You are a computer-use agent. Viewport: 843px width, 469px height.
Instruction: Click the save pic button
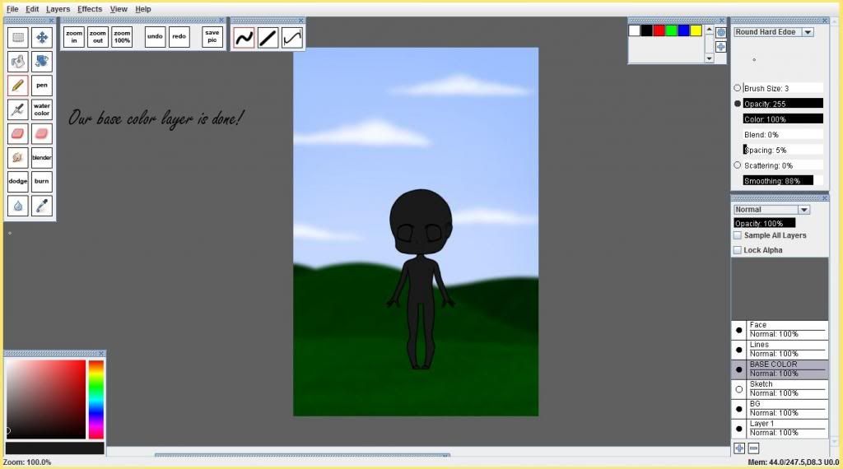click(212, 37)
